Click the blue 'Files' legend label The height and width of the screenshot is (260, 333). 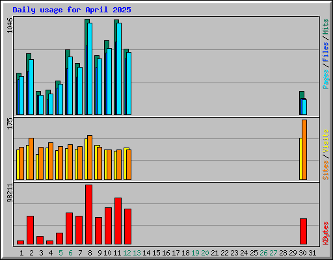click(326, 51)
